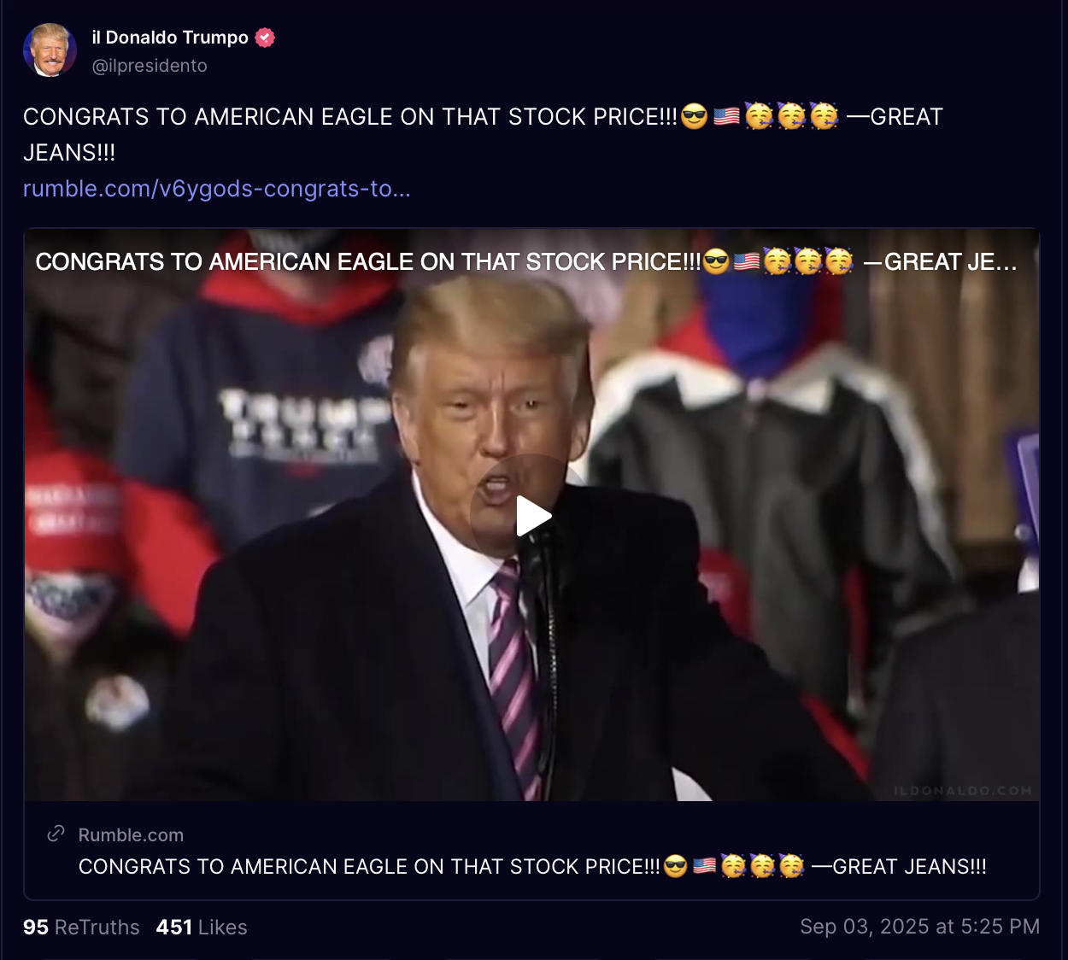Image resolution: width=1068 pixels, height=960 pixels.
Task: Click the Rumble.com source label
Action: click(x=131, y=835)
